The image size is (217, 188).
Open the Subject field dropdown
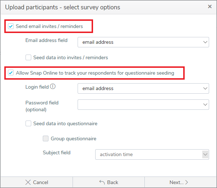point(152,154)
